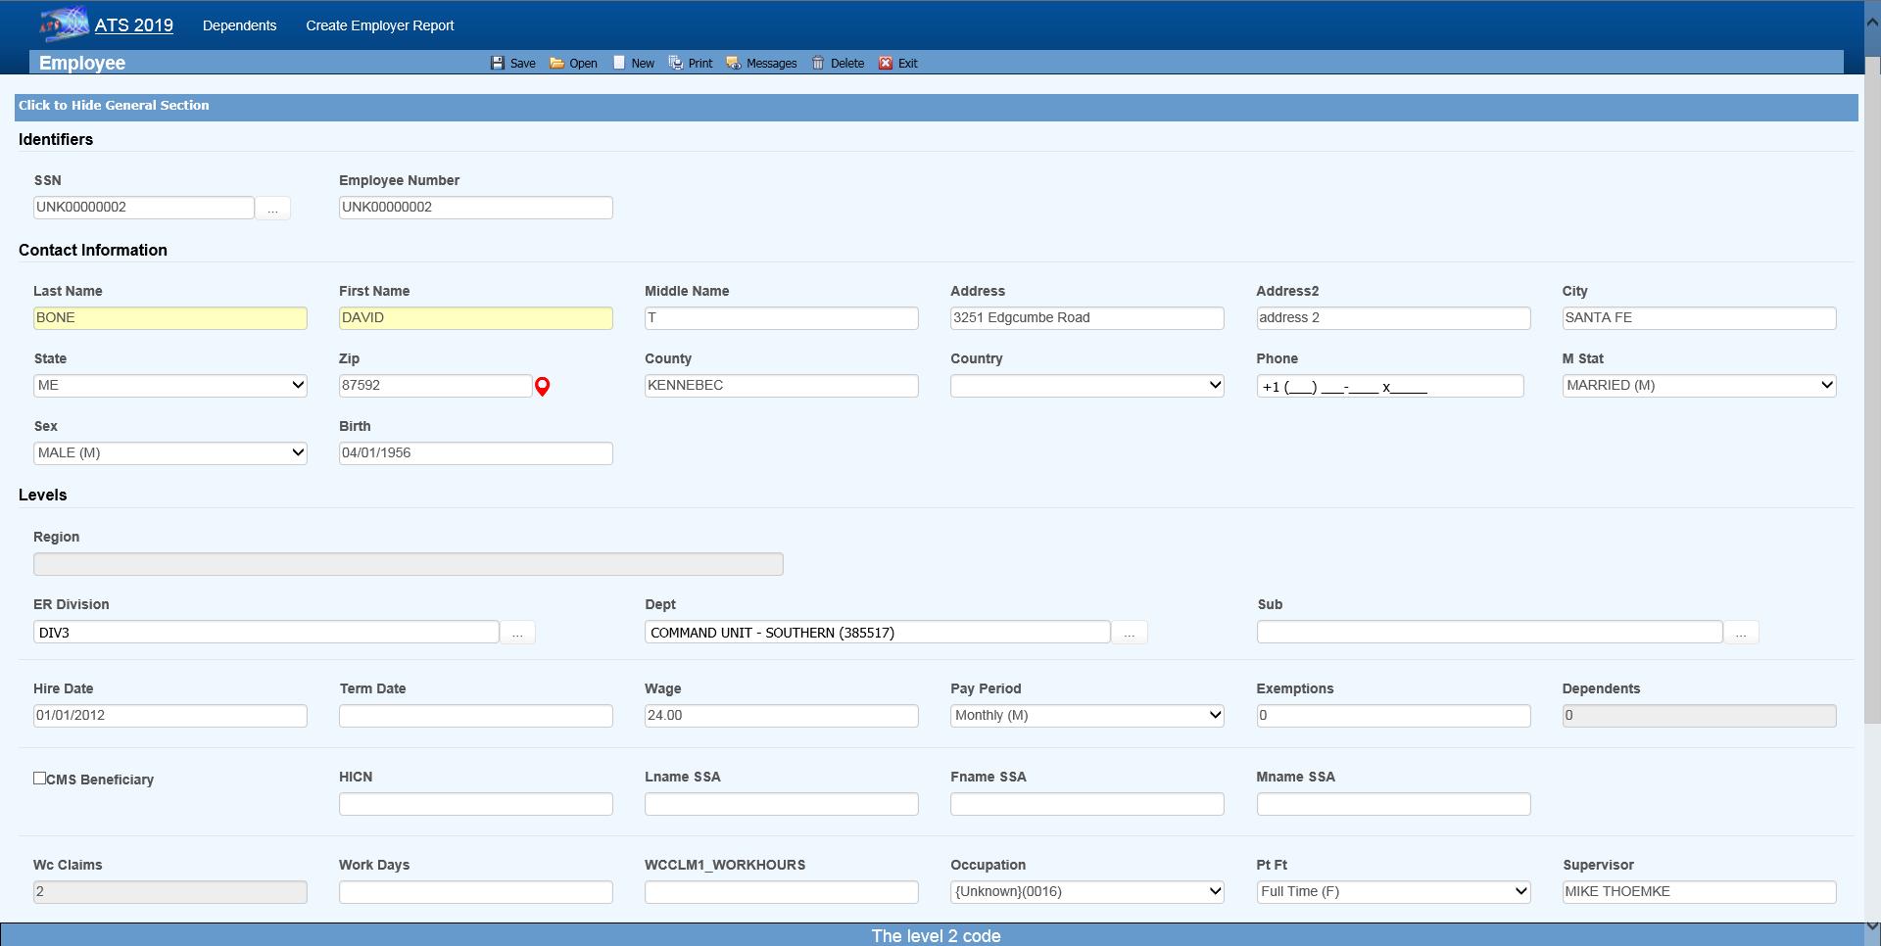1881x946 pixels.
Task: Click the Save disk icon in toolbar
Action: (498, 63)
